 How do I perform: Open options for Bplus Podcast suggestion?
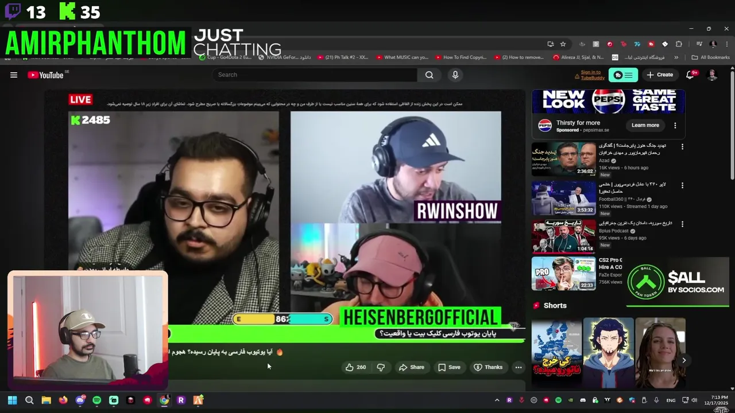point(682,224)
